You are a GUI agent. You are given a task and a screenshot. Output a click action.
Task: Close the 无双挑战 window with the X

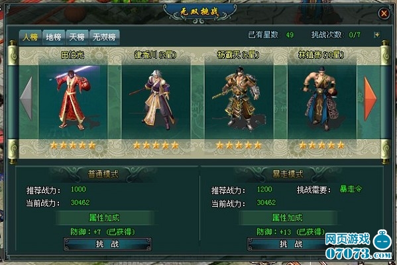(x=384, y=13)
